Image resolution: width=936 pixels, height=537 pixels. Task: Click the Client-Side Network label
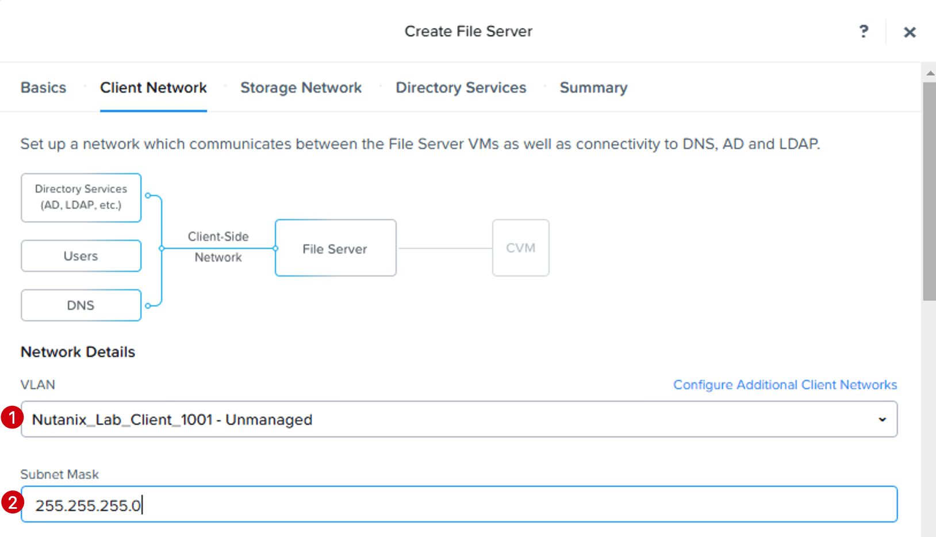click(x=218, y=247)
